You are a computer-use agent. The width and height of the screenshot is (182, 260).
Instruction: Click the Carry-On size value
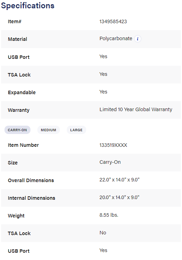point(110,162)
